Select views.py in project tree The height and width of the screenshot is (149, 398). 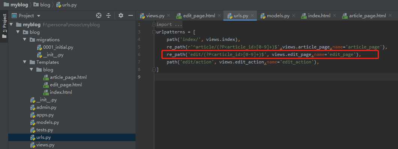pyautogui.click(x=42, y=145)
